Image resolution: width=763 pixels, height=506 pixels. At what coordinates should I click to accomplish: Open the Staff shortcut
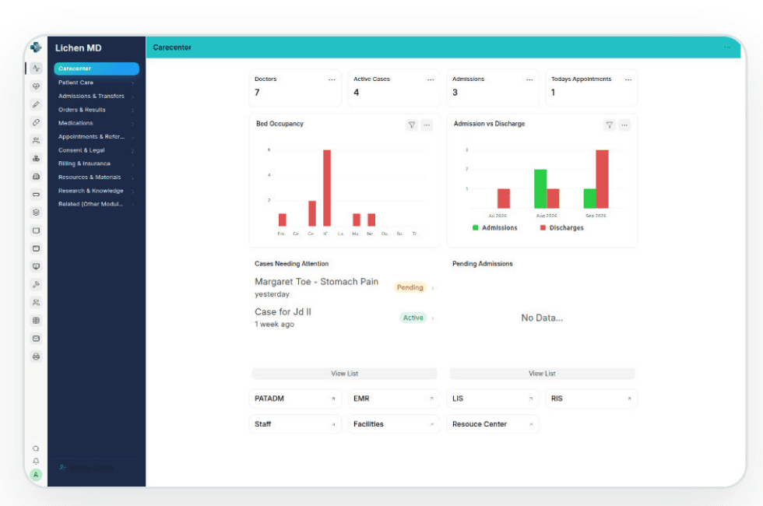(x=295, y=424)
